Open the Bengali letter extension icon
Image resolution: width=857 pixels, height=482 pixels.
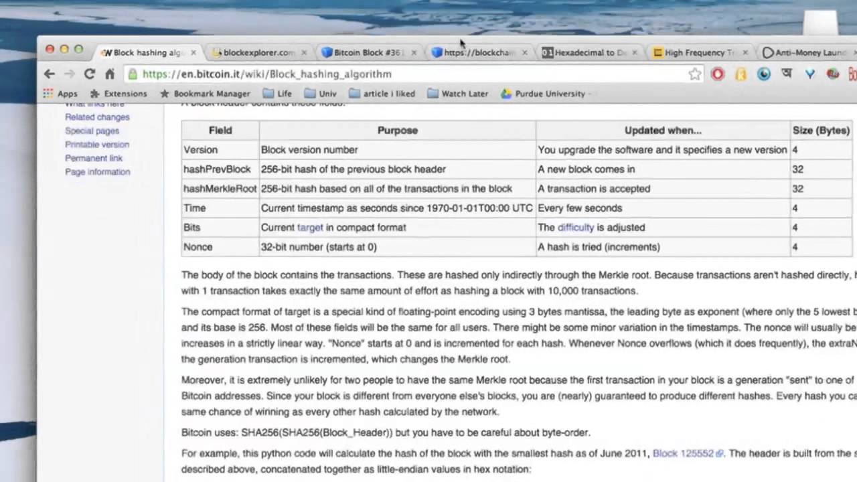787,74
